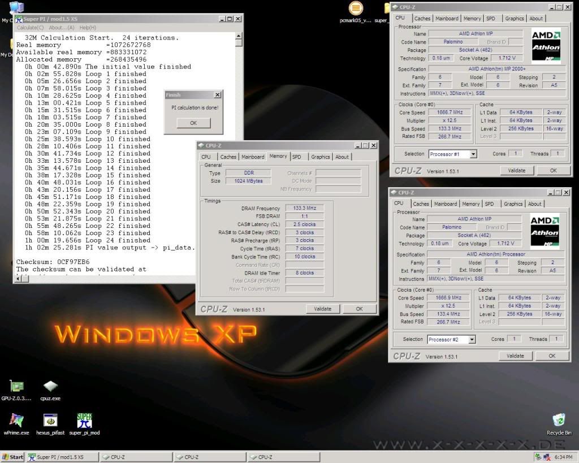Click Specification AMD Athlon(tm) MP 2000+ field
The height and width of the screenshot is (463, 579).
pyautogui.click(x=496, y=69)
